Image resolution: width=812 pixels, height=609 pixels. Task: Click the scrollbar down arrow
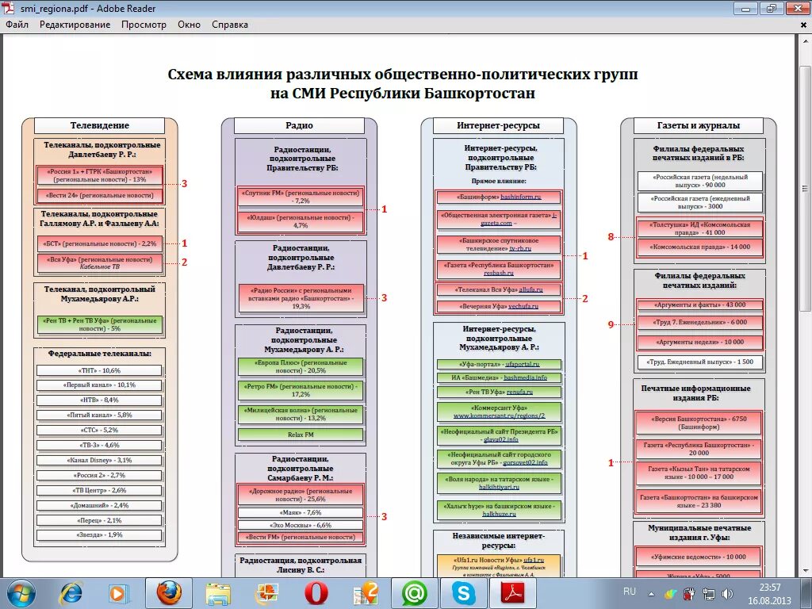pyautogui.click(x=806, y=571)
